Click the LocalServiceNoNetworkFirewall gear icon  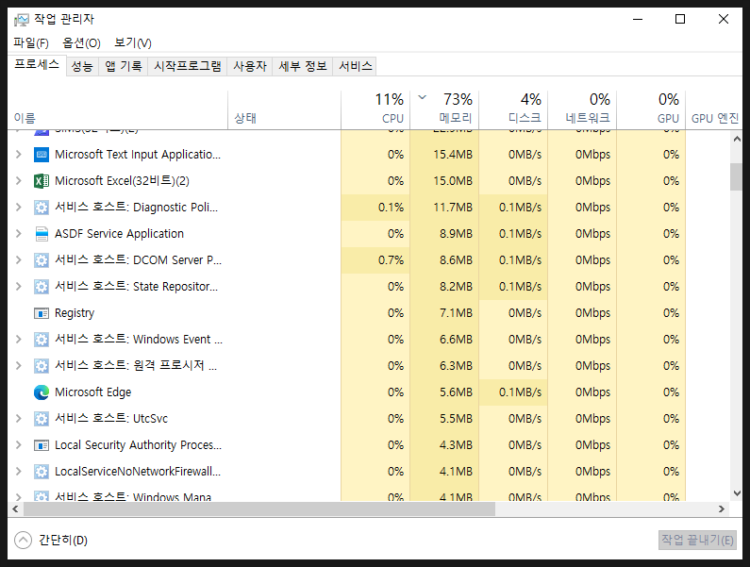tap(42, 472)
